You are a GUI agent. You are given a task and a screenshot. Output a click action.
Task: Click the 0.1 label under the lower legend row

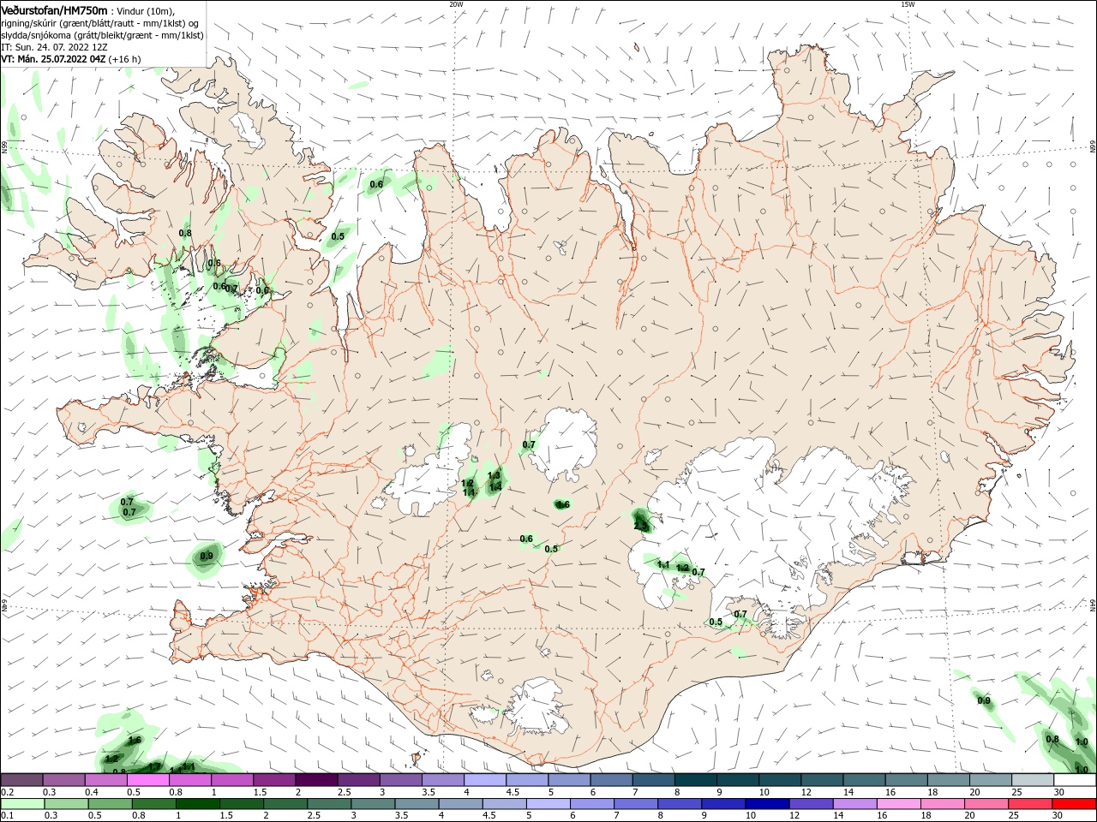pyautogui.click(x=7, y=815)
